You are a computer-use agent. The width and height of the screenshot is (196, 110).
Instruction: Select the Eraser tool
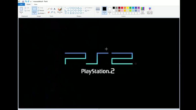pos(48,12)
